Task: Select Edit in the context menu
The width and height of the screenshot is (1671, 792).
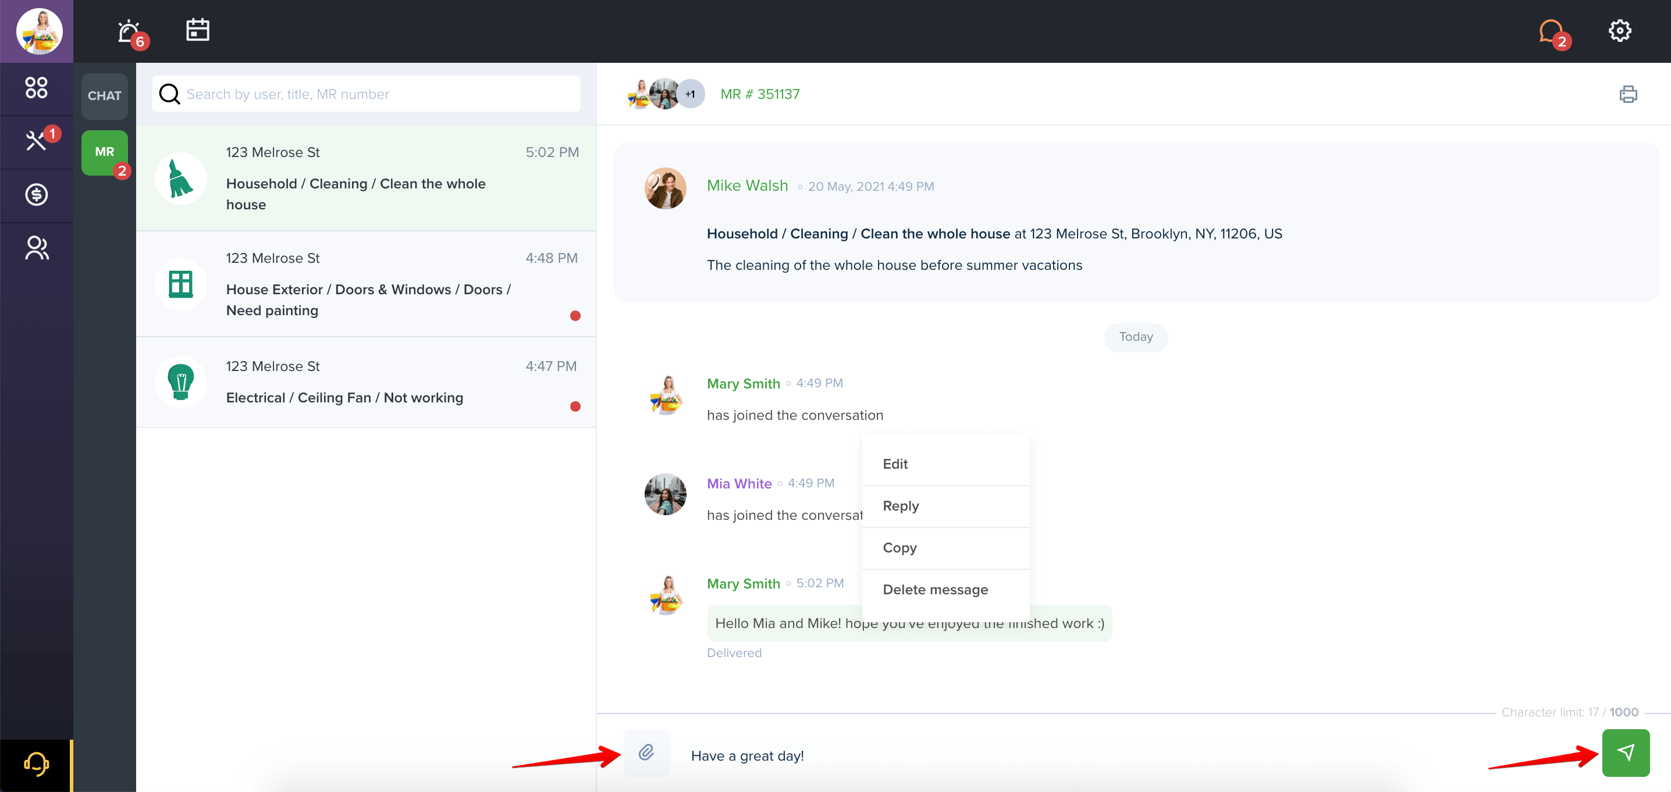Action: click(x=945, y=464)
